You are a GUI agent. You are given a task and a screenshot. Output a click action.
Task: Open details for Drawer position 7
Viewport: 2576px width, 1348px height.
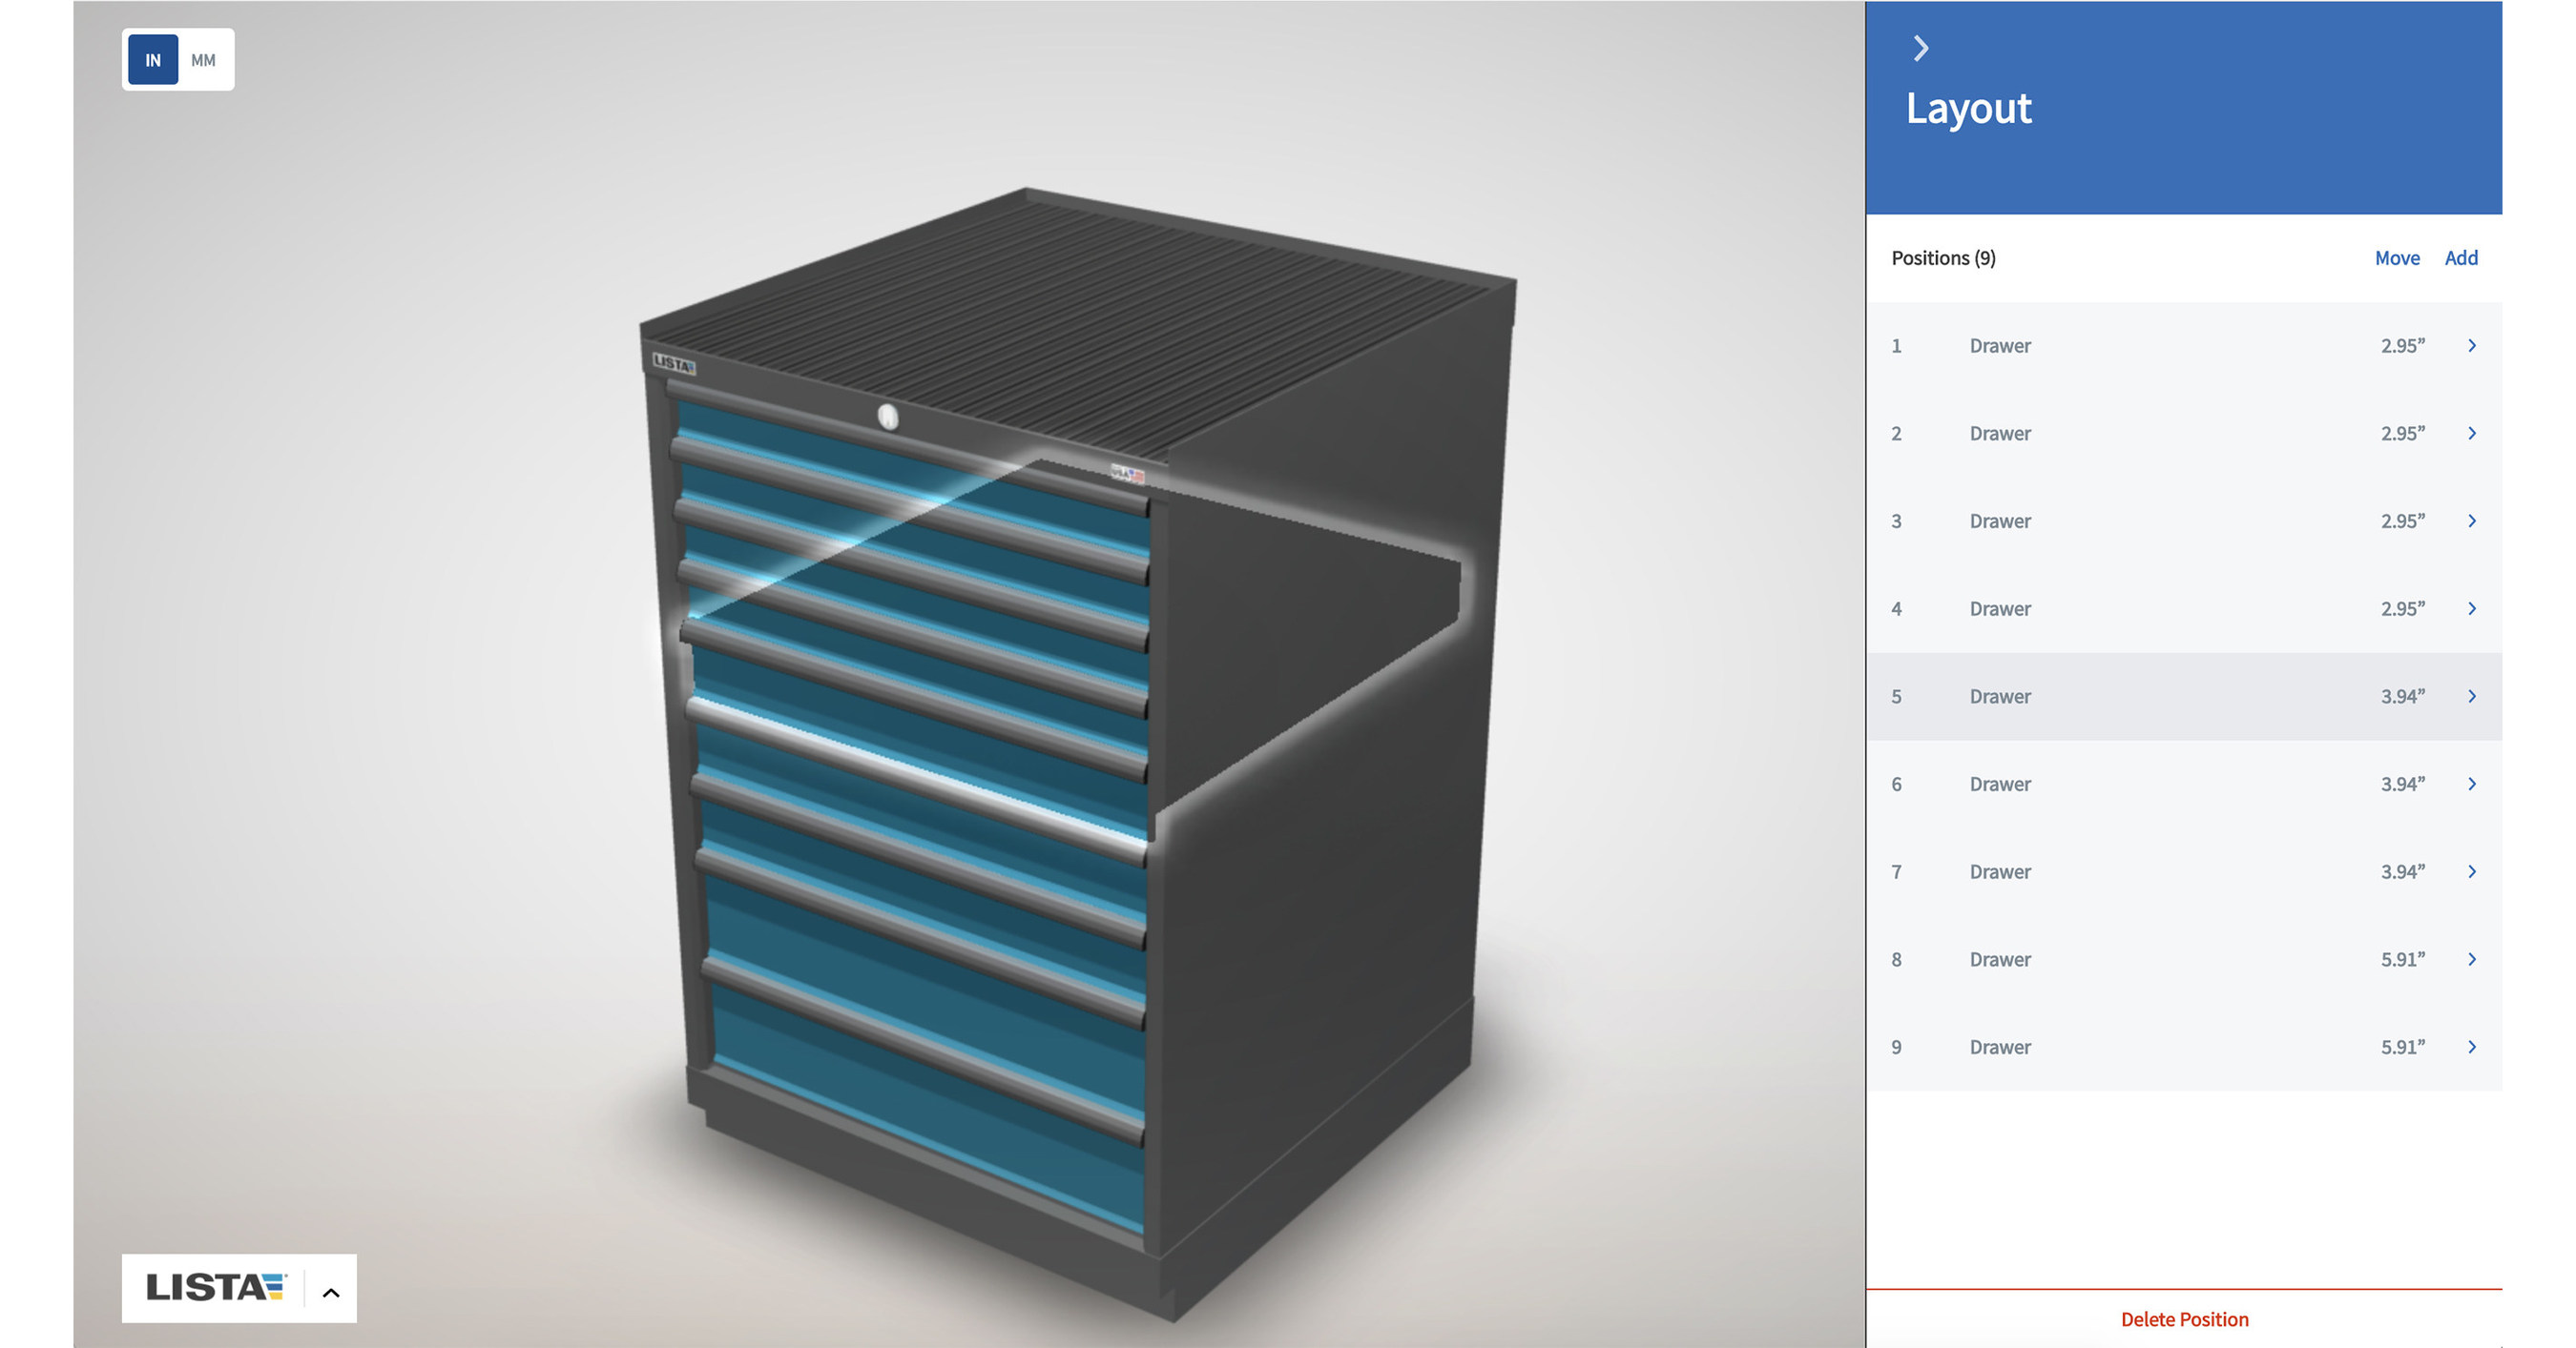[2472, 871]
